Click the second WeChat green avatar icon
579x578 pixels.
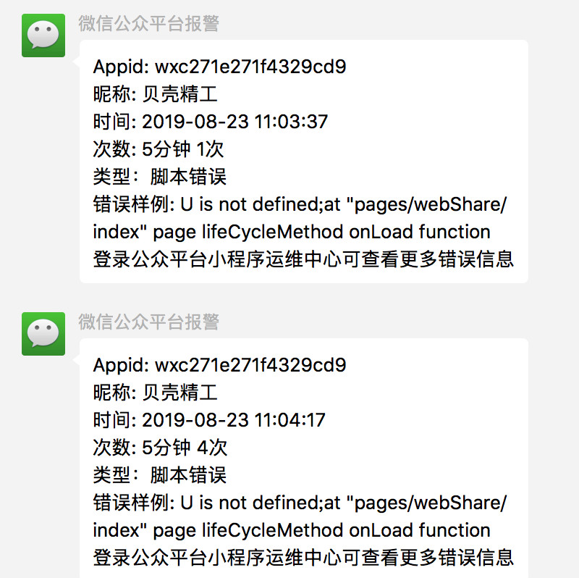tap(43, 334)
